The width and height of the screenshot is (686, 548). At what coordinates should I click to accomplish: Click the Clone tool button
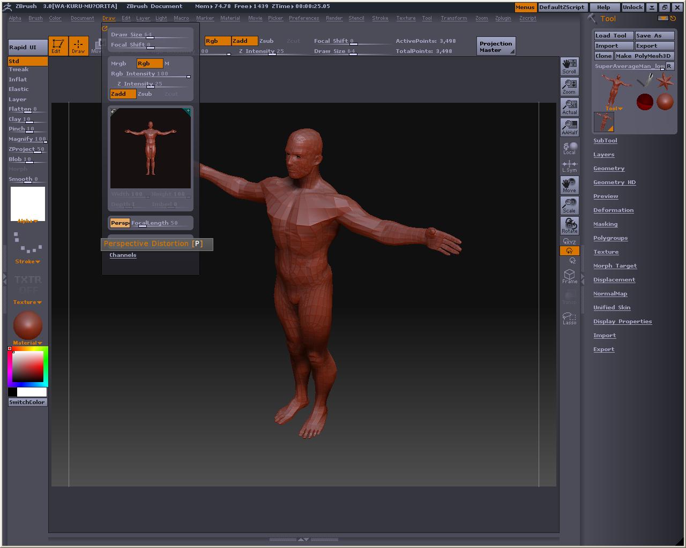(603, 56)
